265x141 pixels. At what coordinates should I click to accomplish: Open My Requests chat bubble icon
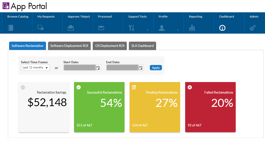point(40,28)
